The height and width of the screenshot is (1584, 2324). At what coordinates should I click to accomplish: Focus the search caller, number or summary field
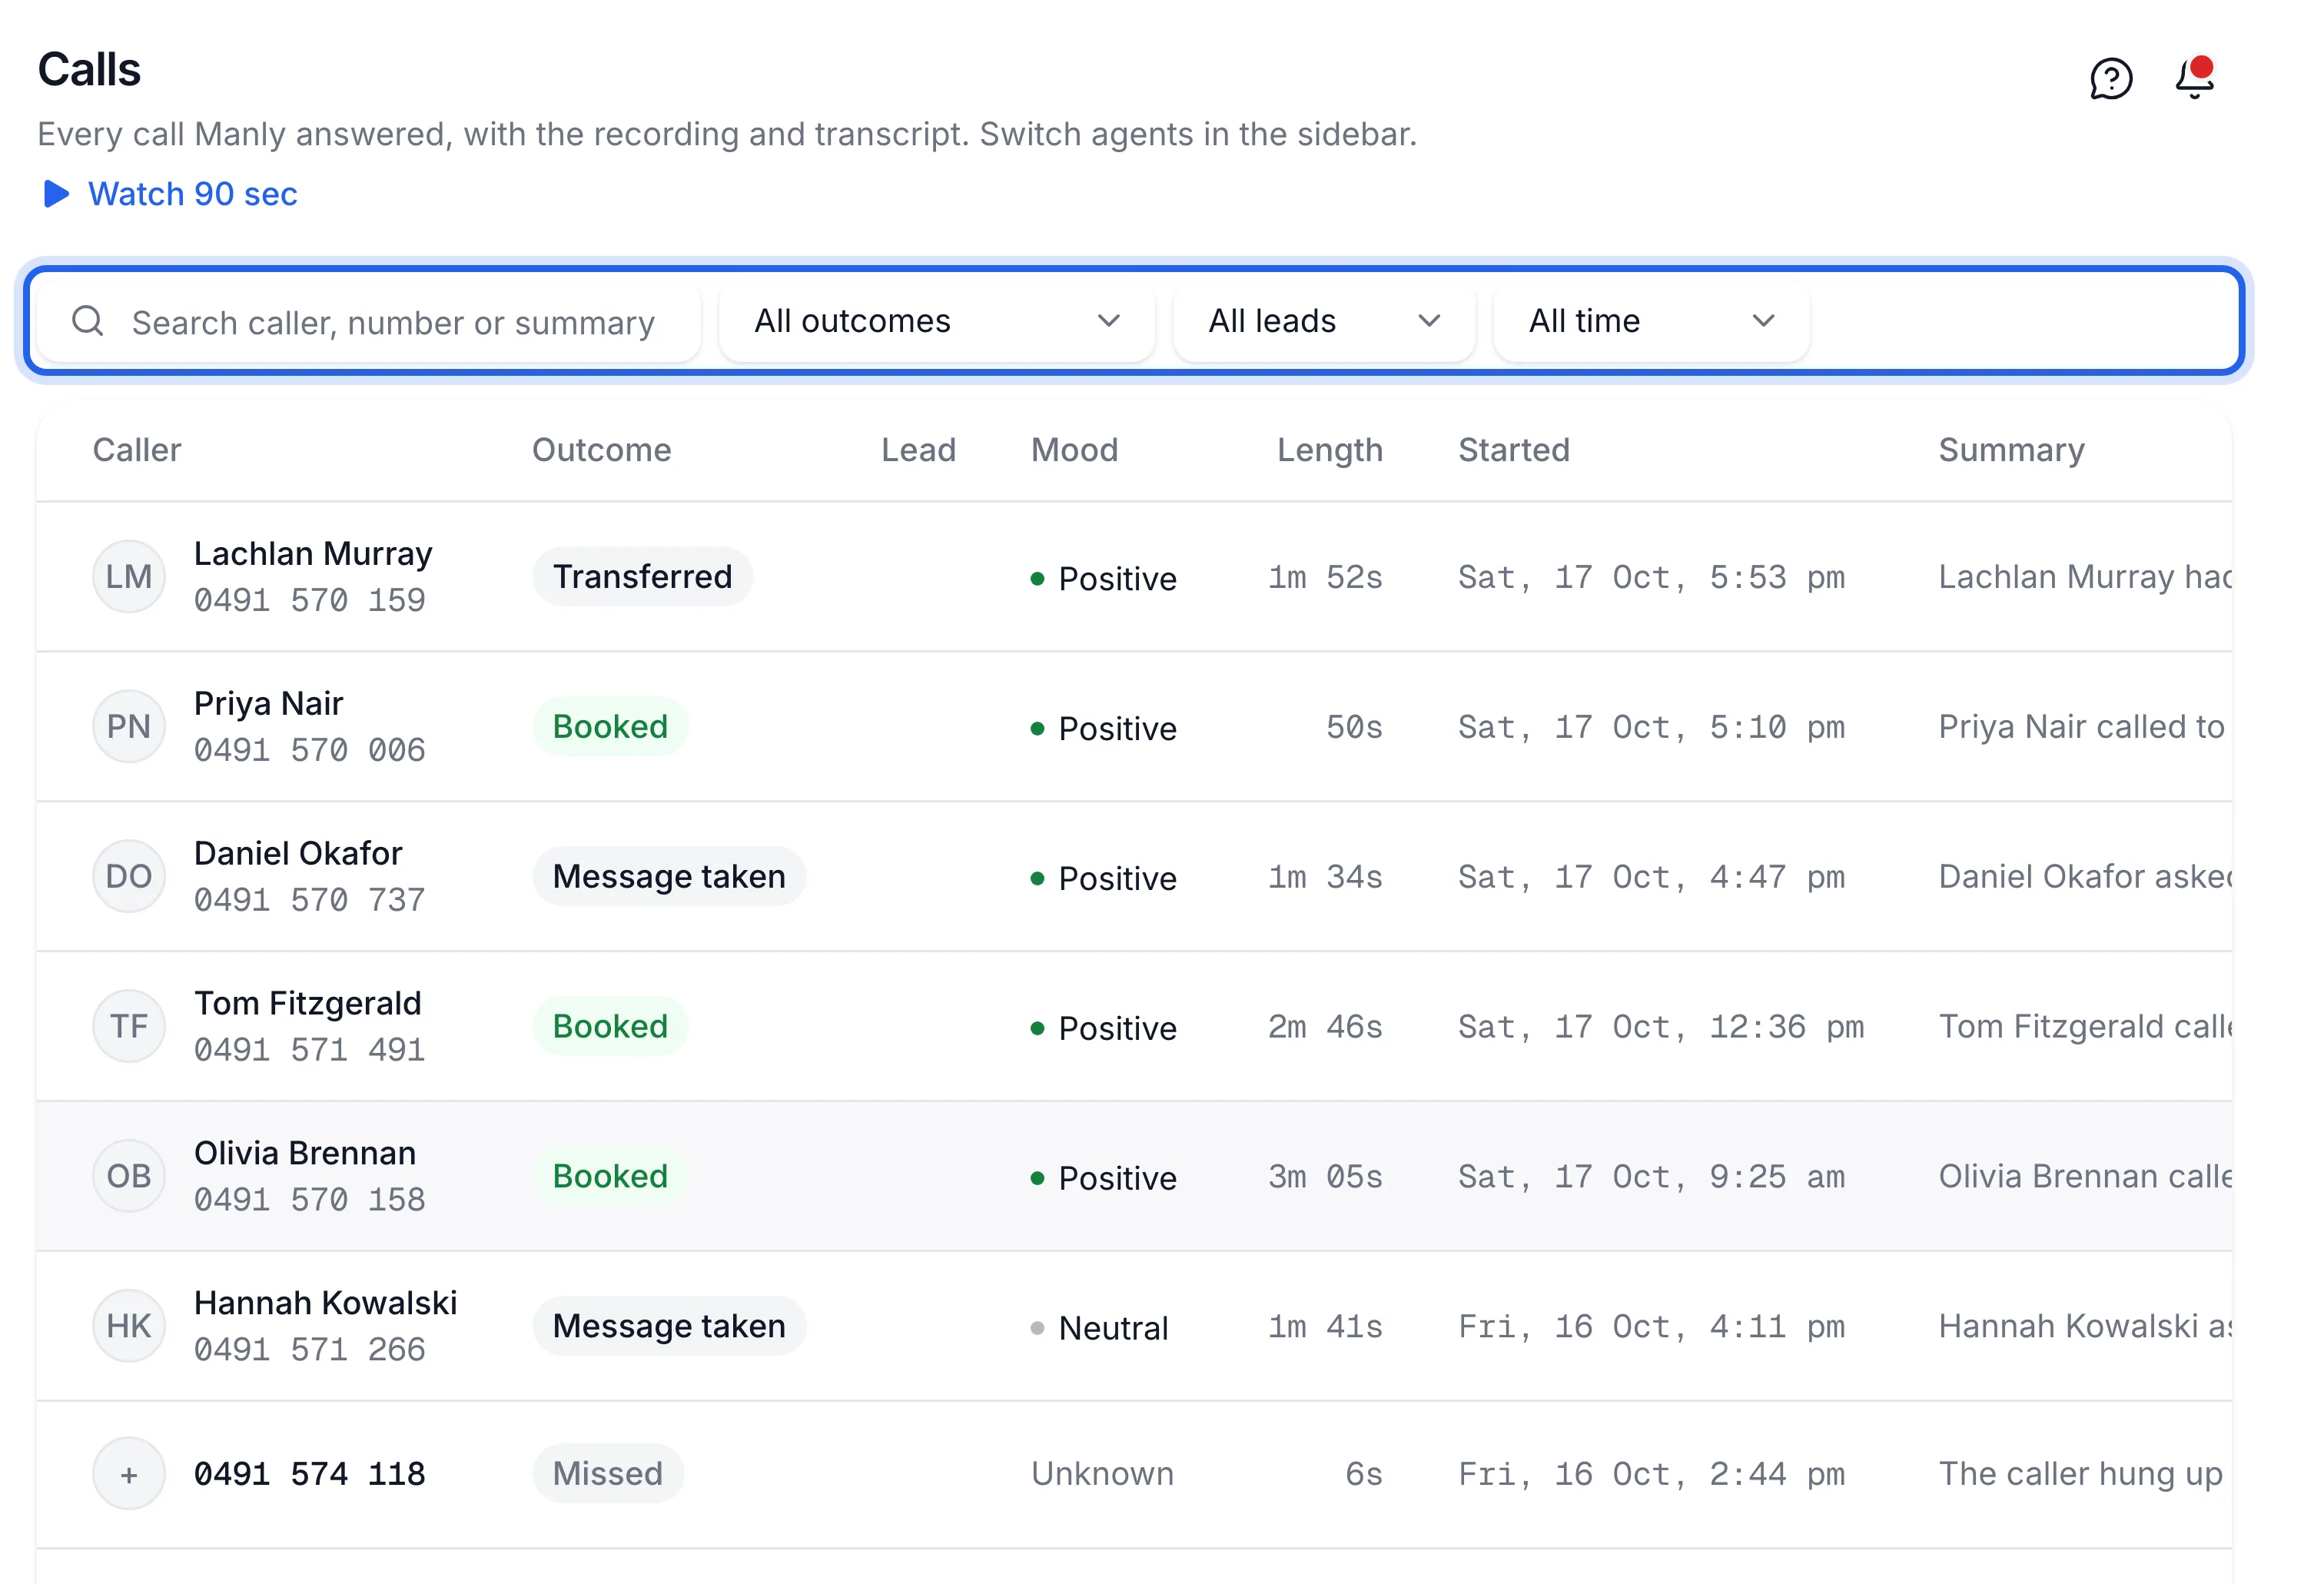pyautogui.click(x=370, y=321)
